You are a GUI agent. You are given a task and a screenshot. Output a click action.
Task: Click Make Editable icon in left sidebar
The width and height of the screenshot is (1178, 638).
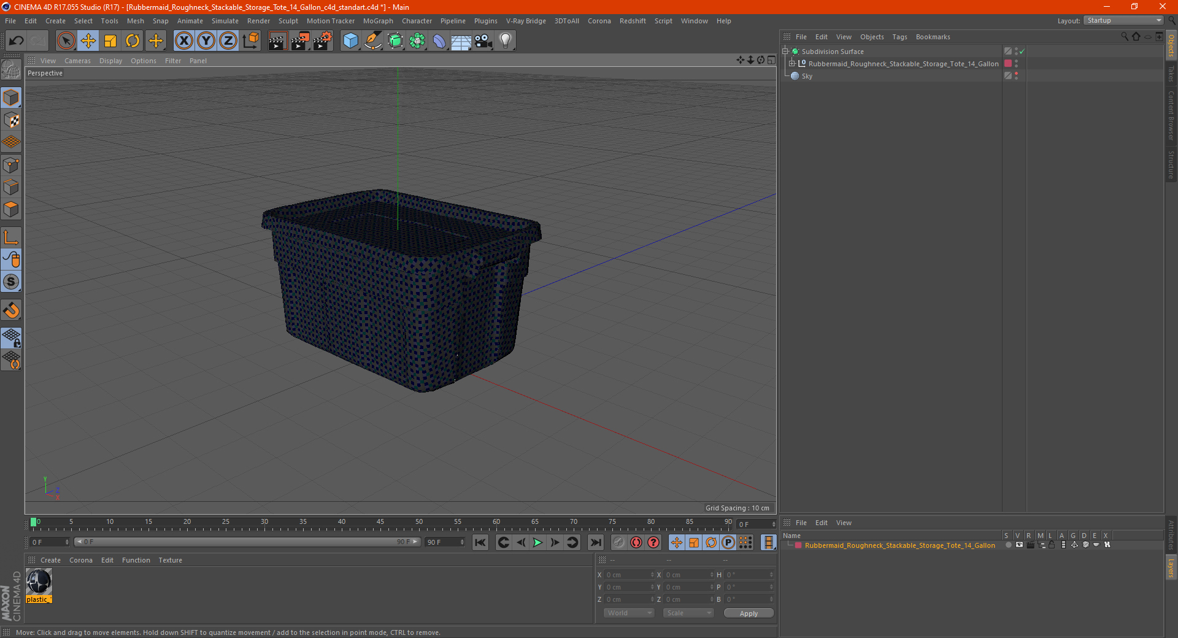11,70
